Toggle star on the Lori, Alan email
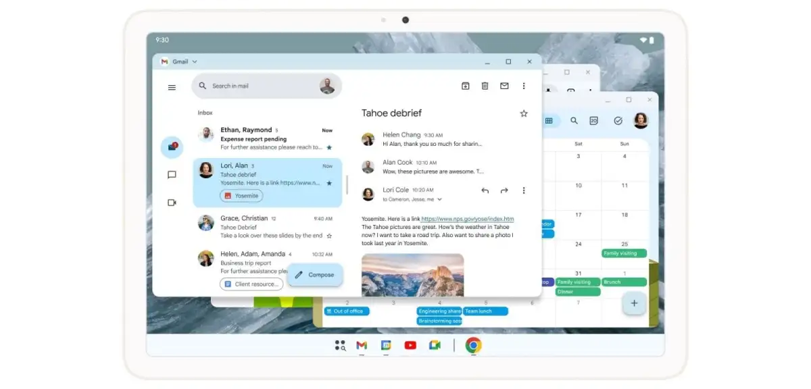 point(329,183)
